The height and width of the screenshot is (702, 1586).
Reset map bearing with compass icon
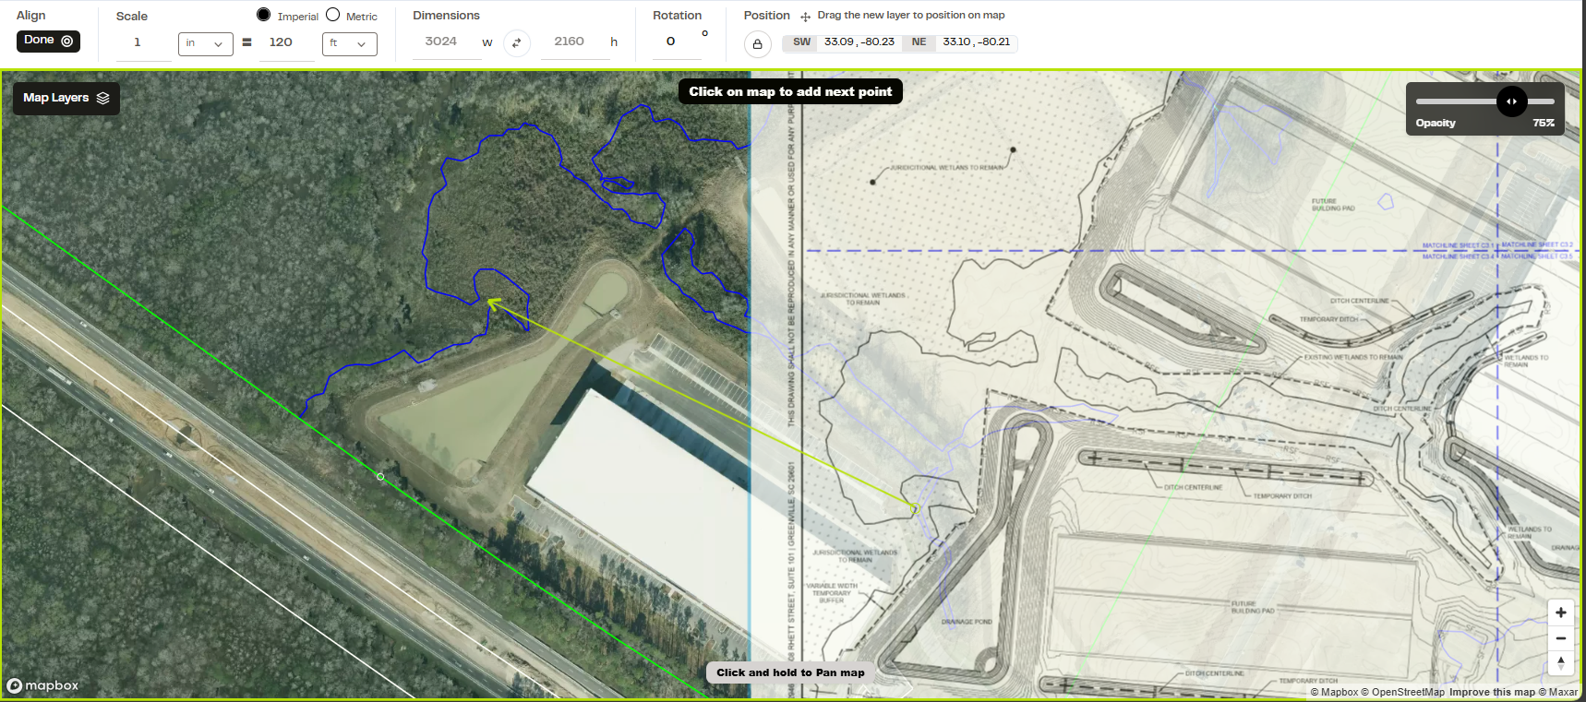coord(1560,662)
